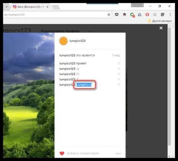Click username on привет comment
Screen dimensions: 178x161
tap(67, 63)
